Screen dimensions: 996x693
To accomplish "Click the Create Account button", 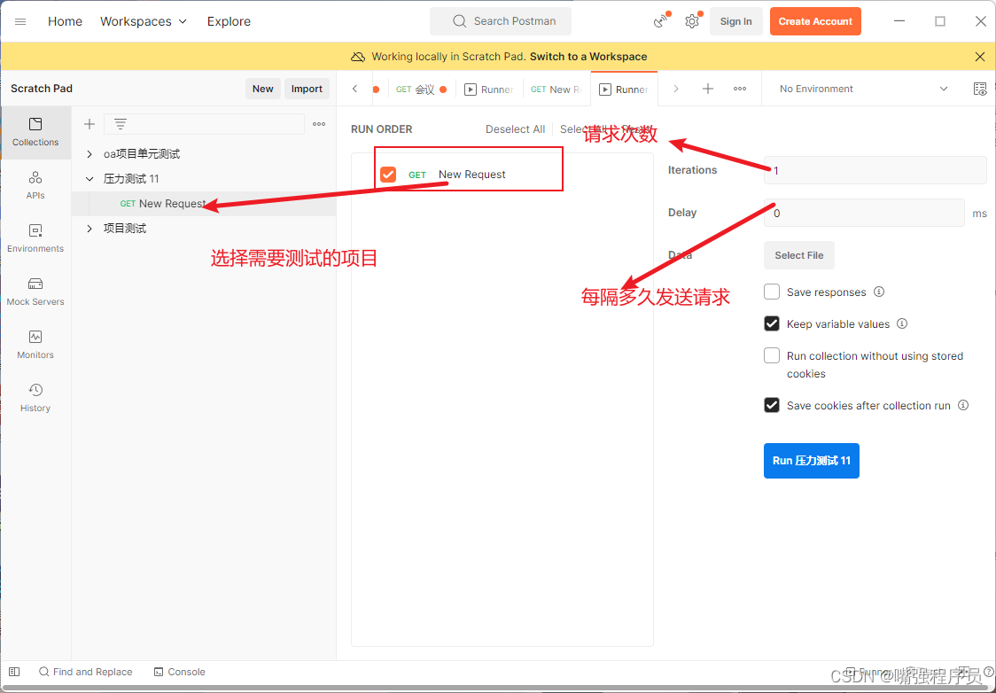I will 815,21.
